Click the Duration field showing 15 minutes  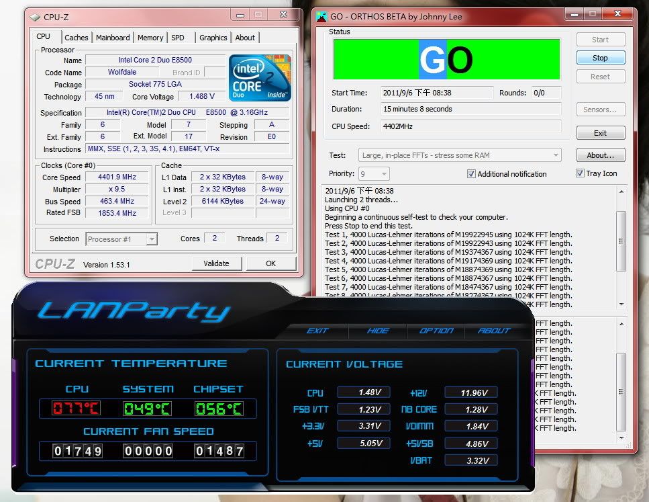pyautogui.click(x=470, y=109)
